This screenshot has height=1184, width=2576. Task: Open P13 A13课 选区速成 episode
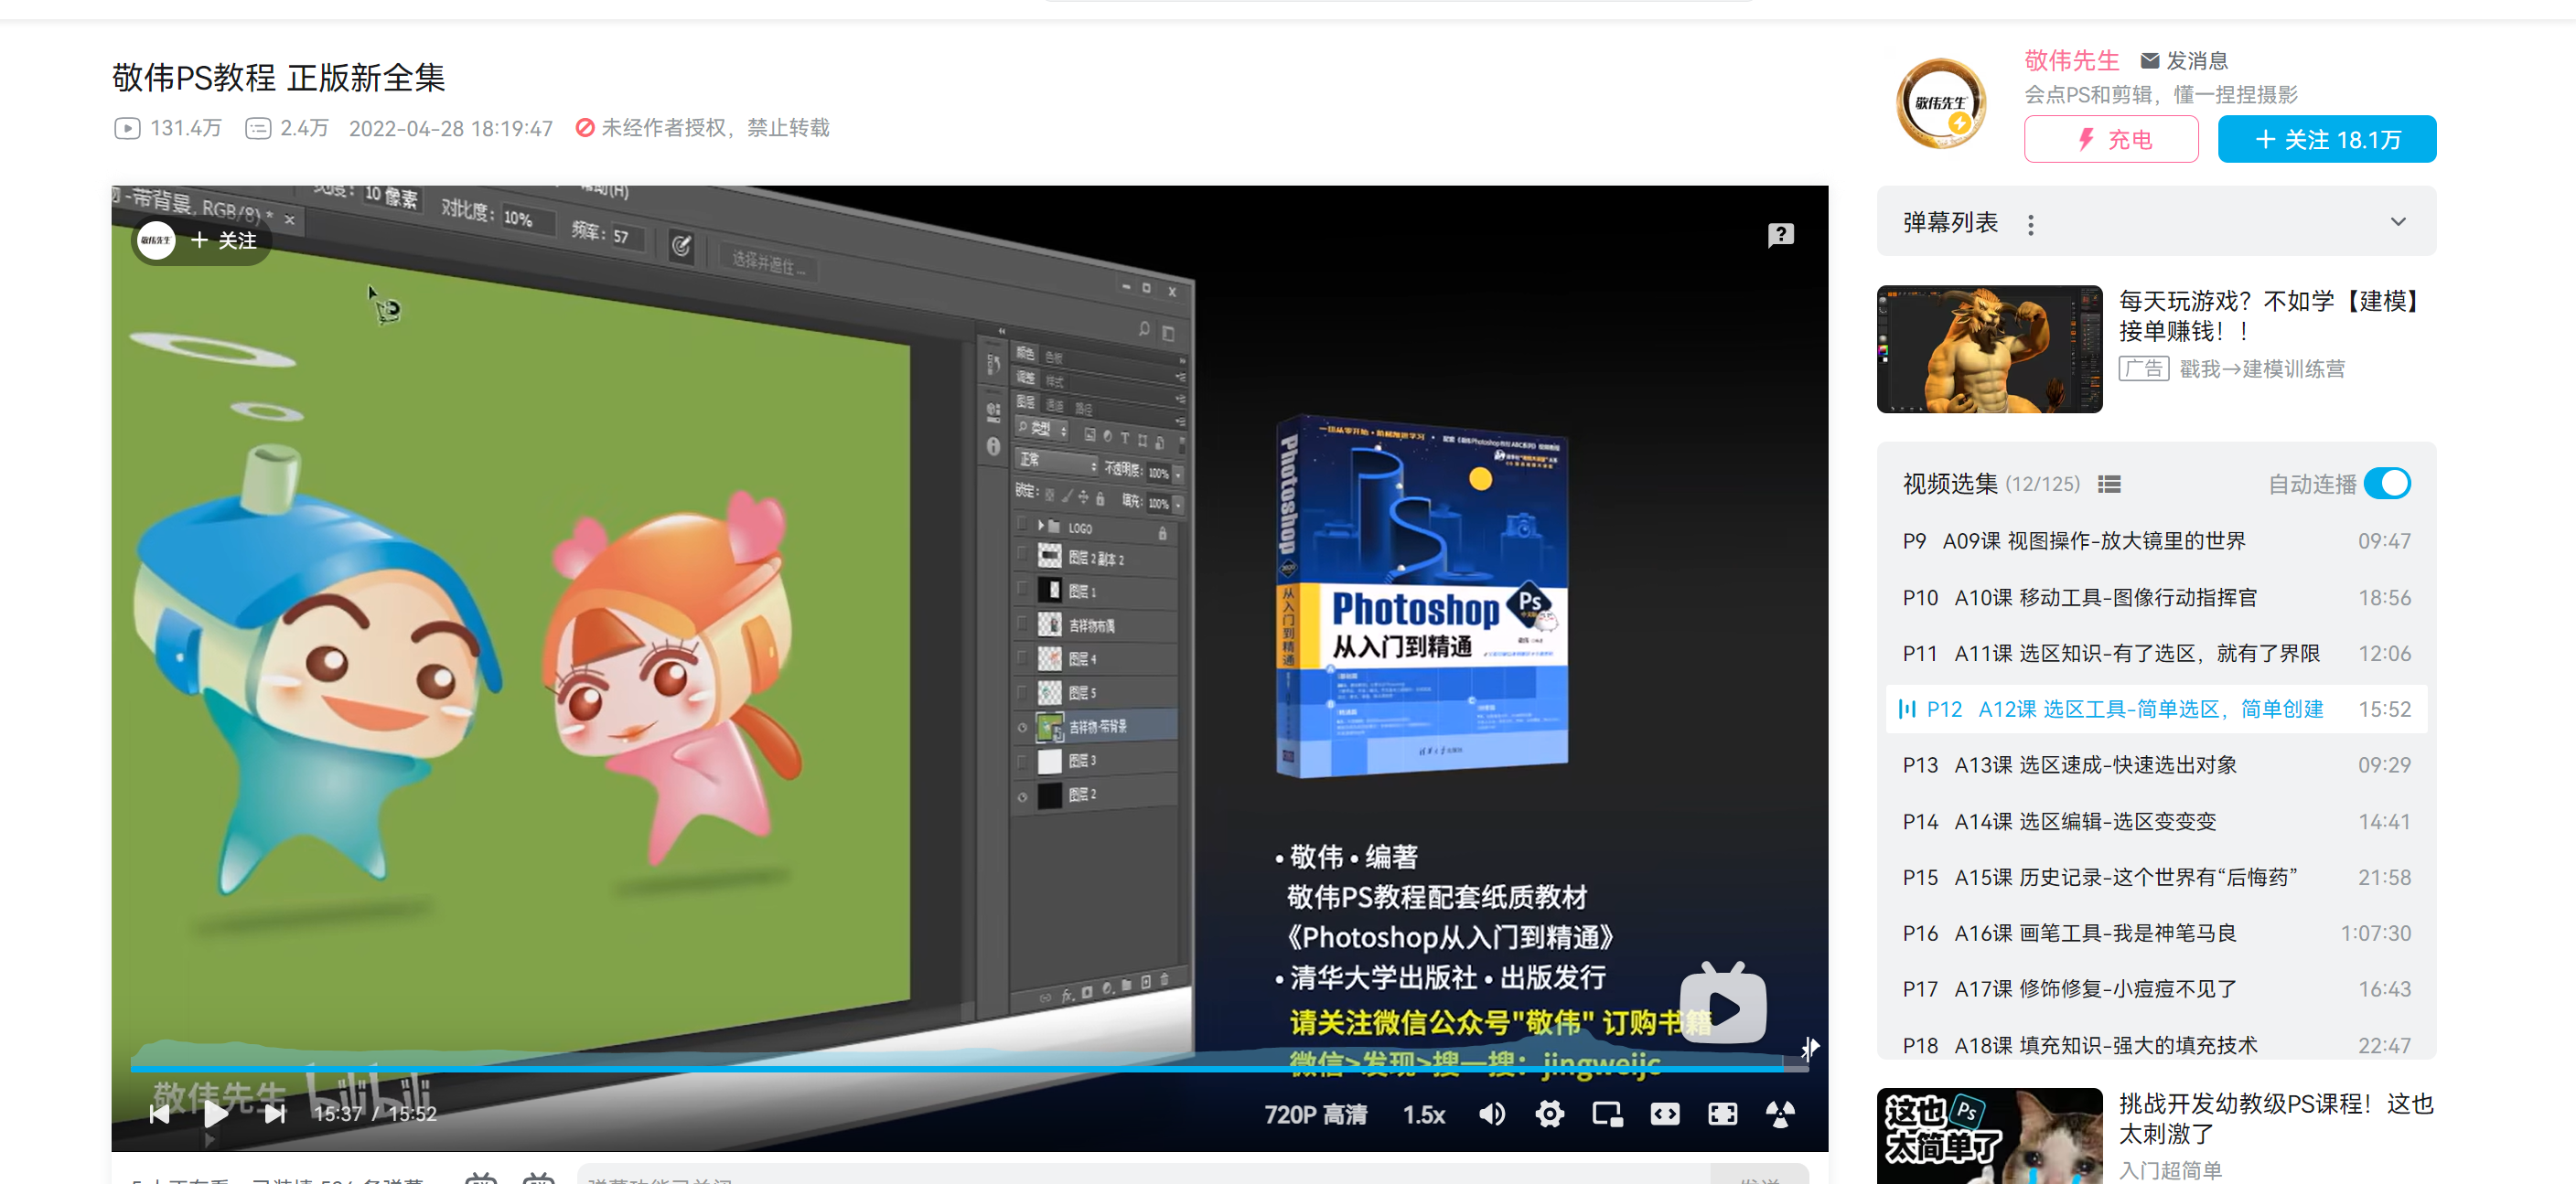(x=2156, y=765)
